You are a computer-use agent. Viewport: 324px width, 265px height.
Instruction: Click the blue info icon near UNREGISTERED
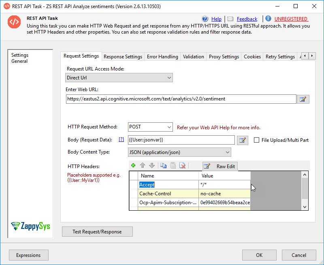pos(268,19)
